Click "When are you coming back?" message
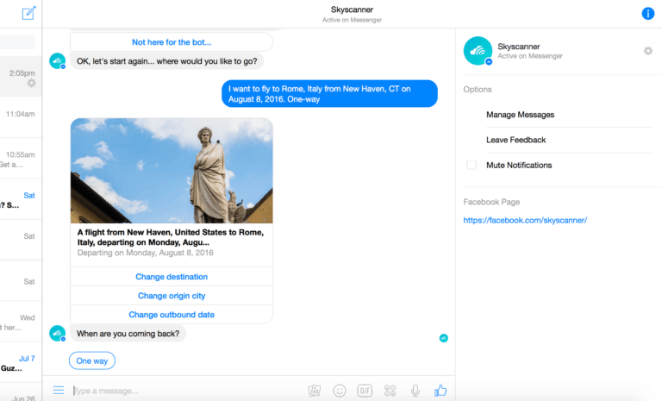This screenshot has width=662, height=401. 128,334
